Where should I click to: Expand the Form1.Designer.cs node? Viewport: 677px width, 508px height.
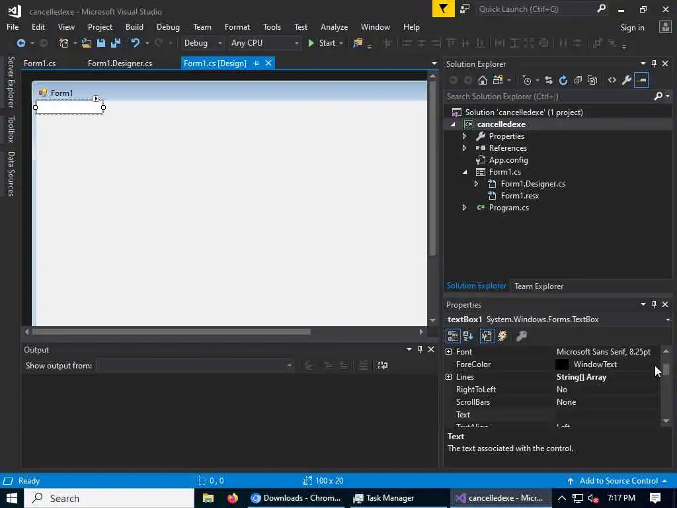pyautogui.click(x=476, y=184)
